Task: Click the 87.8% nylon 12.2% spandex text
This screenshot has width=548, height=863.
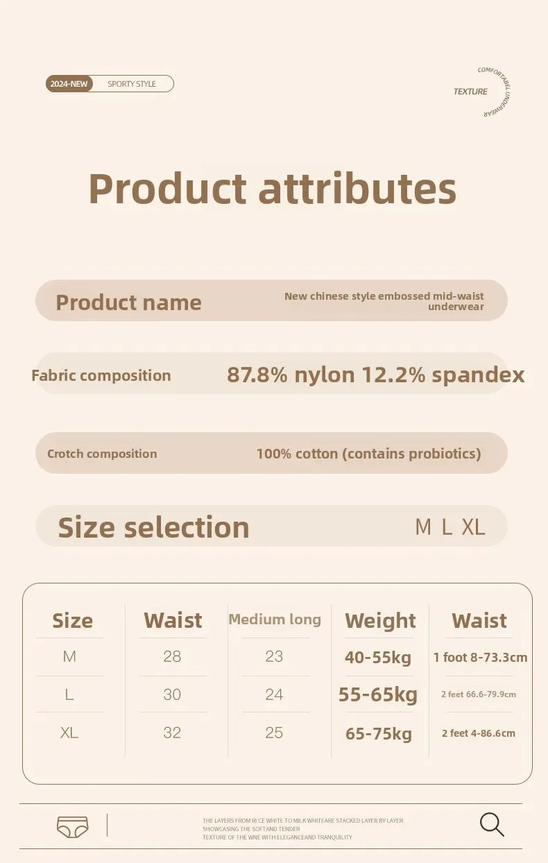Action: (x=375, y=375)
